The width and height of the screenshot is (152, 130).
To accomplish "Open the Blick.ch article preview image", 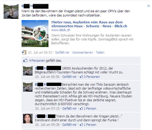I will pyautogui.click(x=35, y=34).
